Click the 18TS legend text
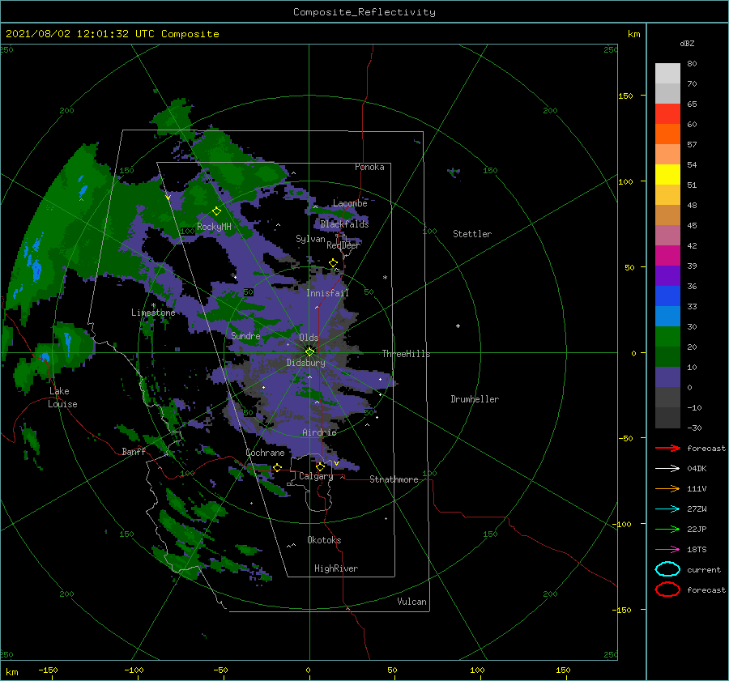The width and height of the screenshot is (729, 681). point(697,550)
